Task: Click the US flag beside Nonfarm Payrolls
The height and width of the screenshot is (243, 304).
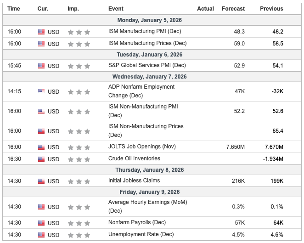Action: 41,223
